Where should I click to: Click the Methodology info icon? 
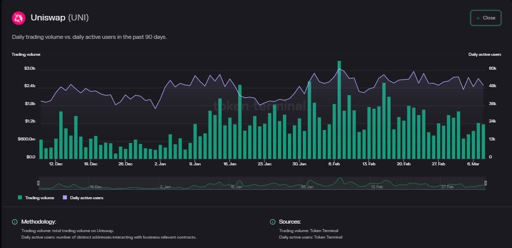15,222
